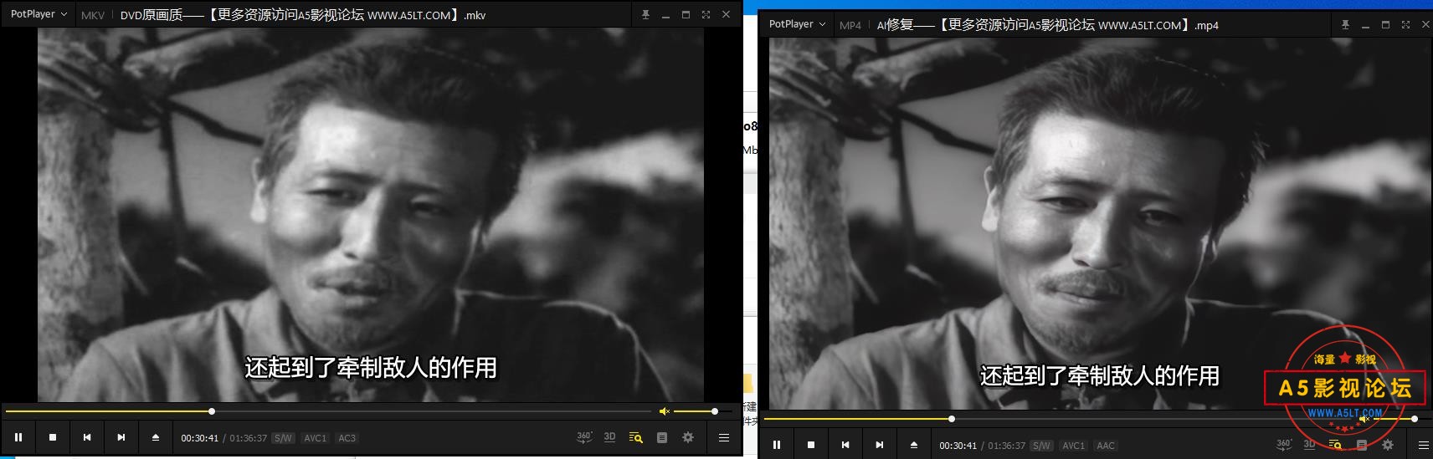The image size is (1433, 459).
Task: Mute speaker icon in left player
Action: point(665,411)
